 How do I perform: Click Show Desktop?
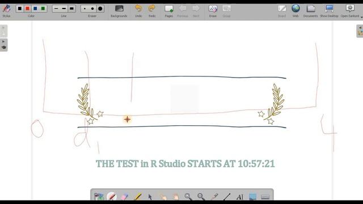coord(329,11)
